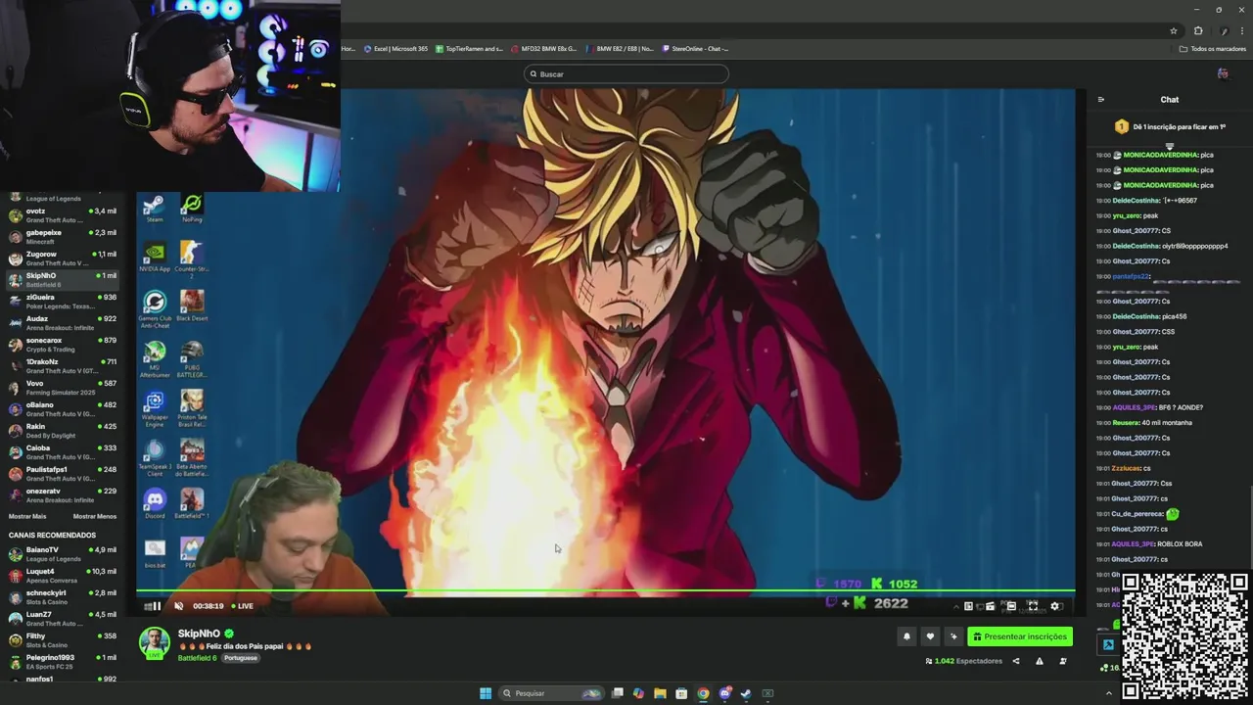1253x705 pixels.
Task: Unmute the stream volume
Action: pyautogui.click(x=178, y=606)
